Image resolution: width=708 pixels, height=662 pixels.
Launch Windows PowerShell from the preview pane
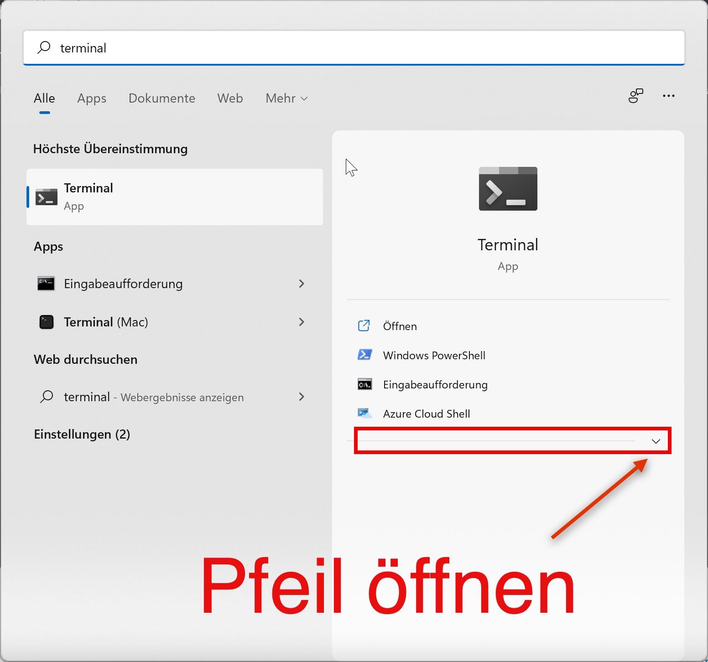[434, 355]
